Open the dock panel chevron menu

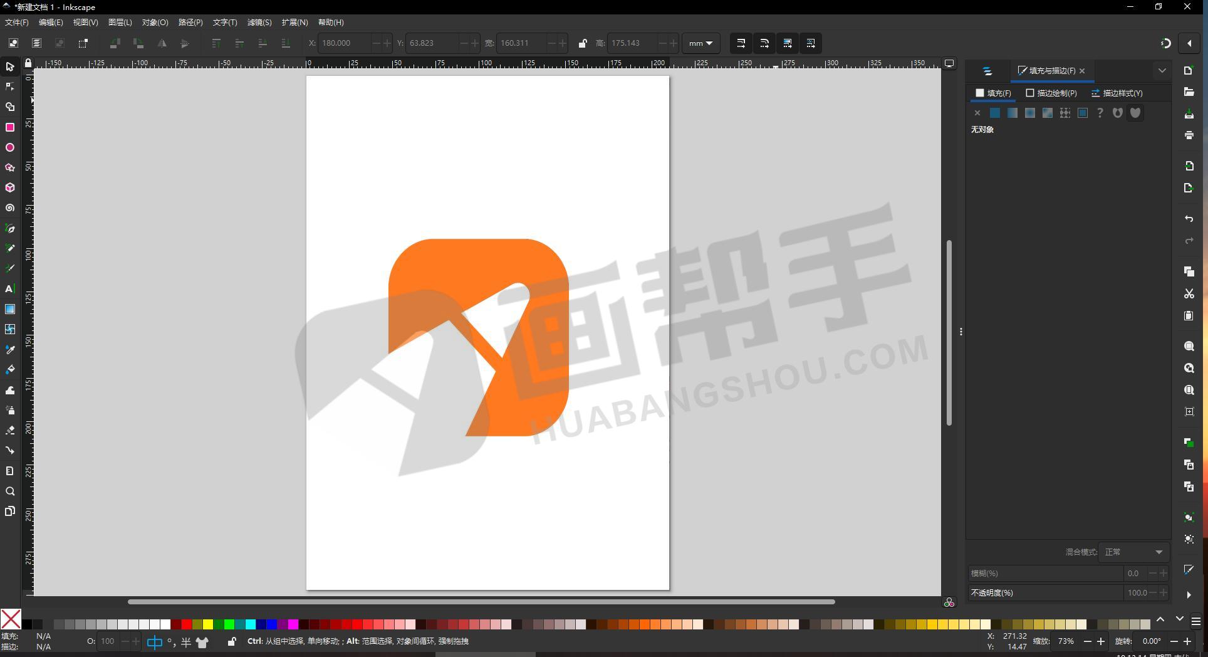pyautogui.click(x=1162, y=71)
